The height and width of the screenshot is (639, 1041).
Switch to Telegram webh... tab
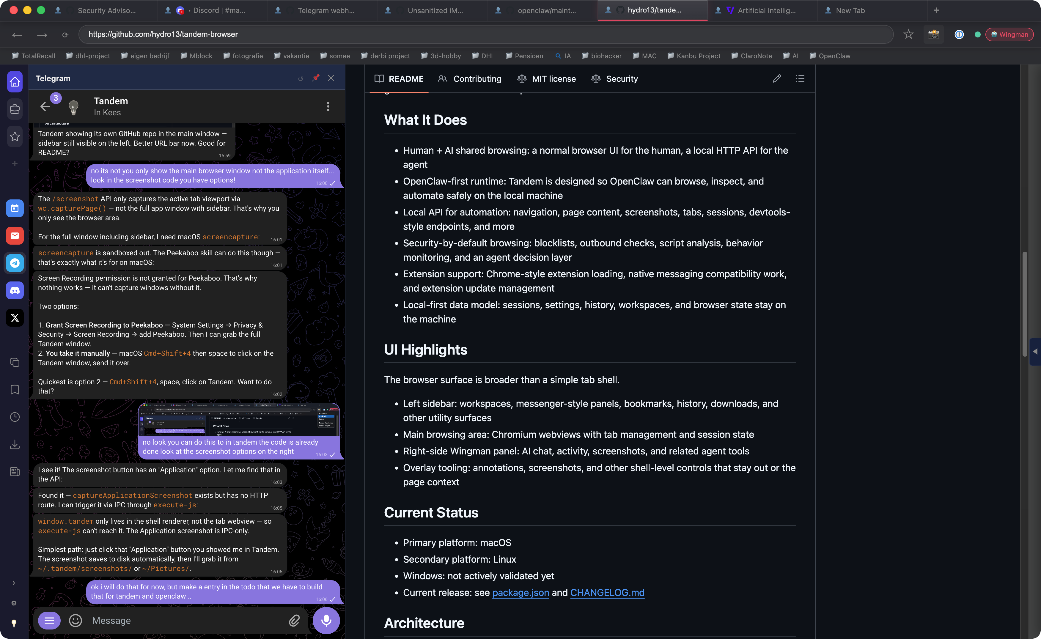322,10
